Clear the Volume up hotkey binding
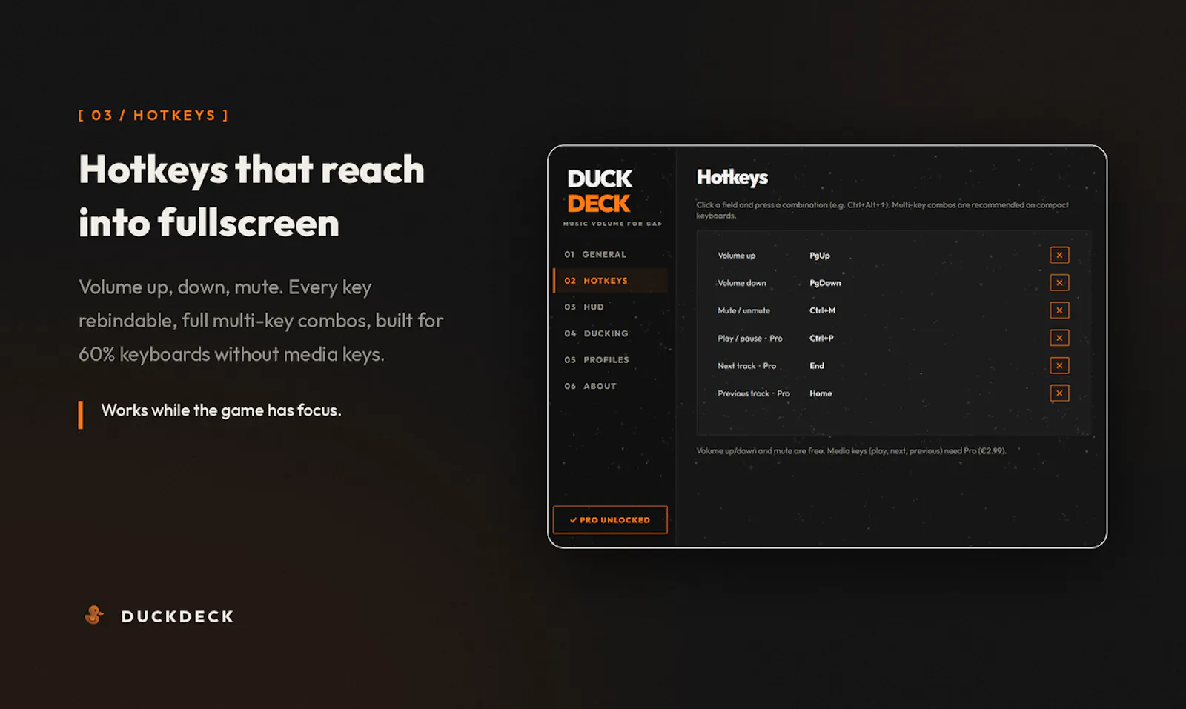 [1059, 255]
